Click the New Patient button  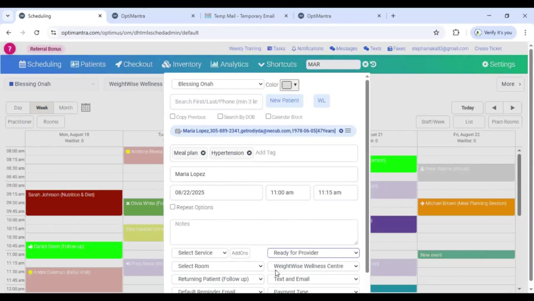click(x=285, y=101)
